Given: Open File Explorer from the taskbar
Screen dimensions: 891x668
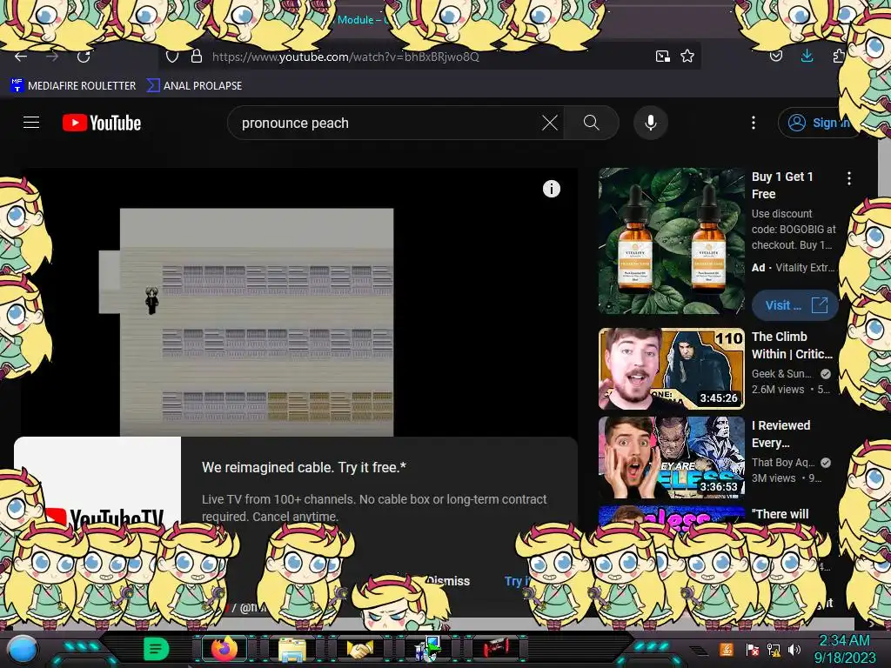Looking at the screenshot, I should tap(292, 649).
